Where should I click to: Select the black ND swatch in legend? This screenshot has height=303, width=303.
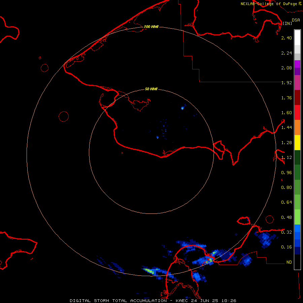tap(297, 262)
